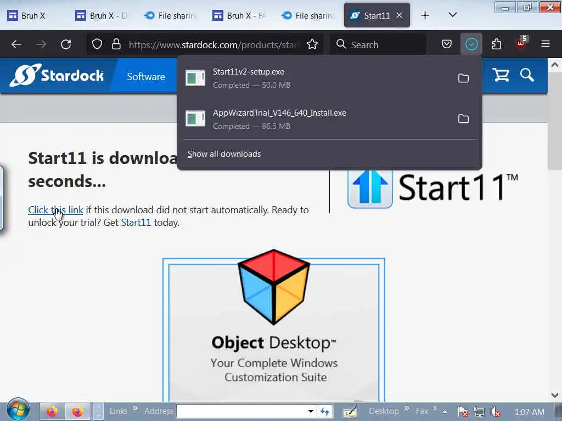Click the vertical scrollbar thumb
The width and height of the screenshot is (562, 421).
coord(554,120)
